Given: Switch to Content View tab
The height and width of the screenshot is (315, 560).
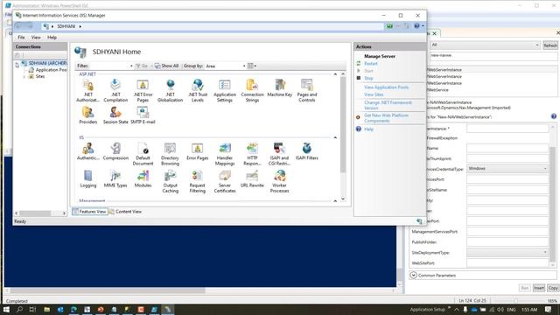Looking at the screenshot, I should click(x=125, y=212).
